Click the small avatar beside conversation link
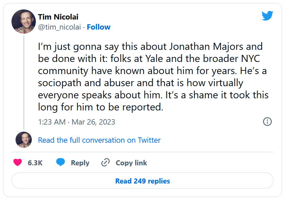285x200 pixels. click(x=24, y=140)
